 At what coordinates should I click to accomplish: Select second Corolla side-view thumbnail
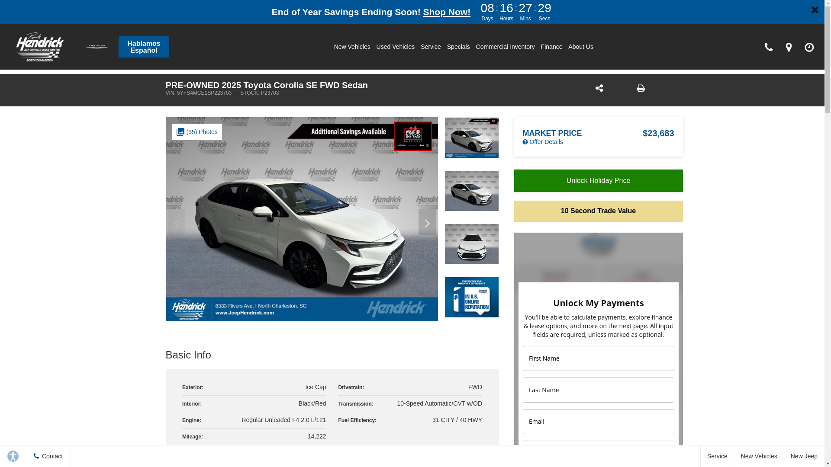point(472,191)
